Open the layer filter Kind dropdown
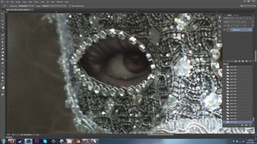Screen dimensions: 257x144 229,18
